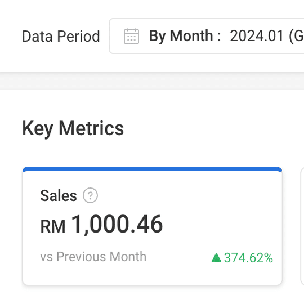The width and height of the screenshot is (304, 304).
Task: Click the 'By Month :' label
Action: pyautogui.click(x=185, y=36)
